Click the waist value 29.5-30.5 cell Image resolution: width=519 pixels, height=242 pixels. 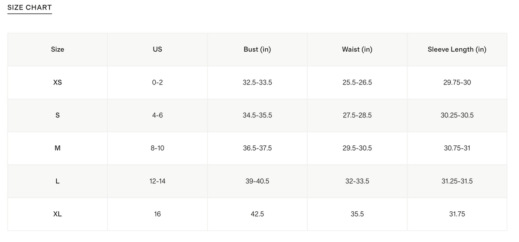pyautogui.click(x=357, y=148)
